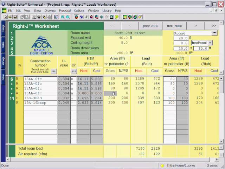
Task: Click the black-and-white icon left of yellow note
Action: point(112,17)
